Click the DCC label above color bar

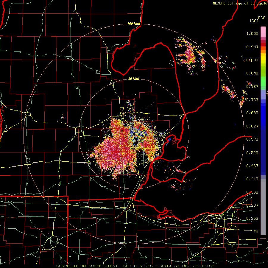(x=261, y=18)
